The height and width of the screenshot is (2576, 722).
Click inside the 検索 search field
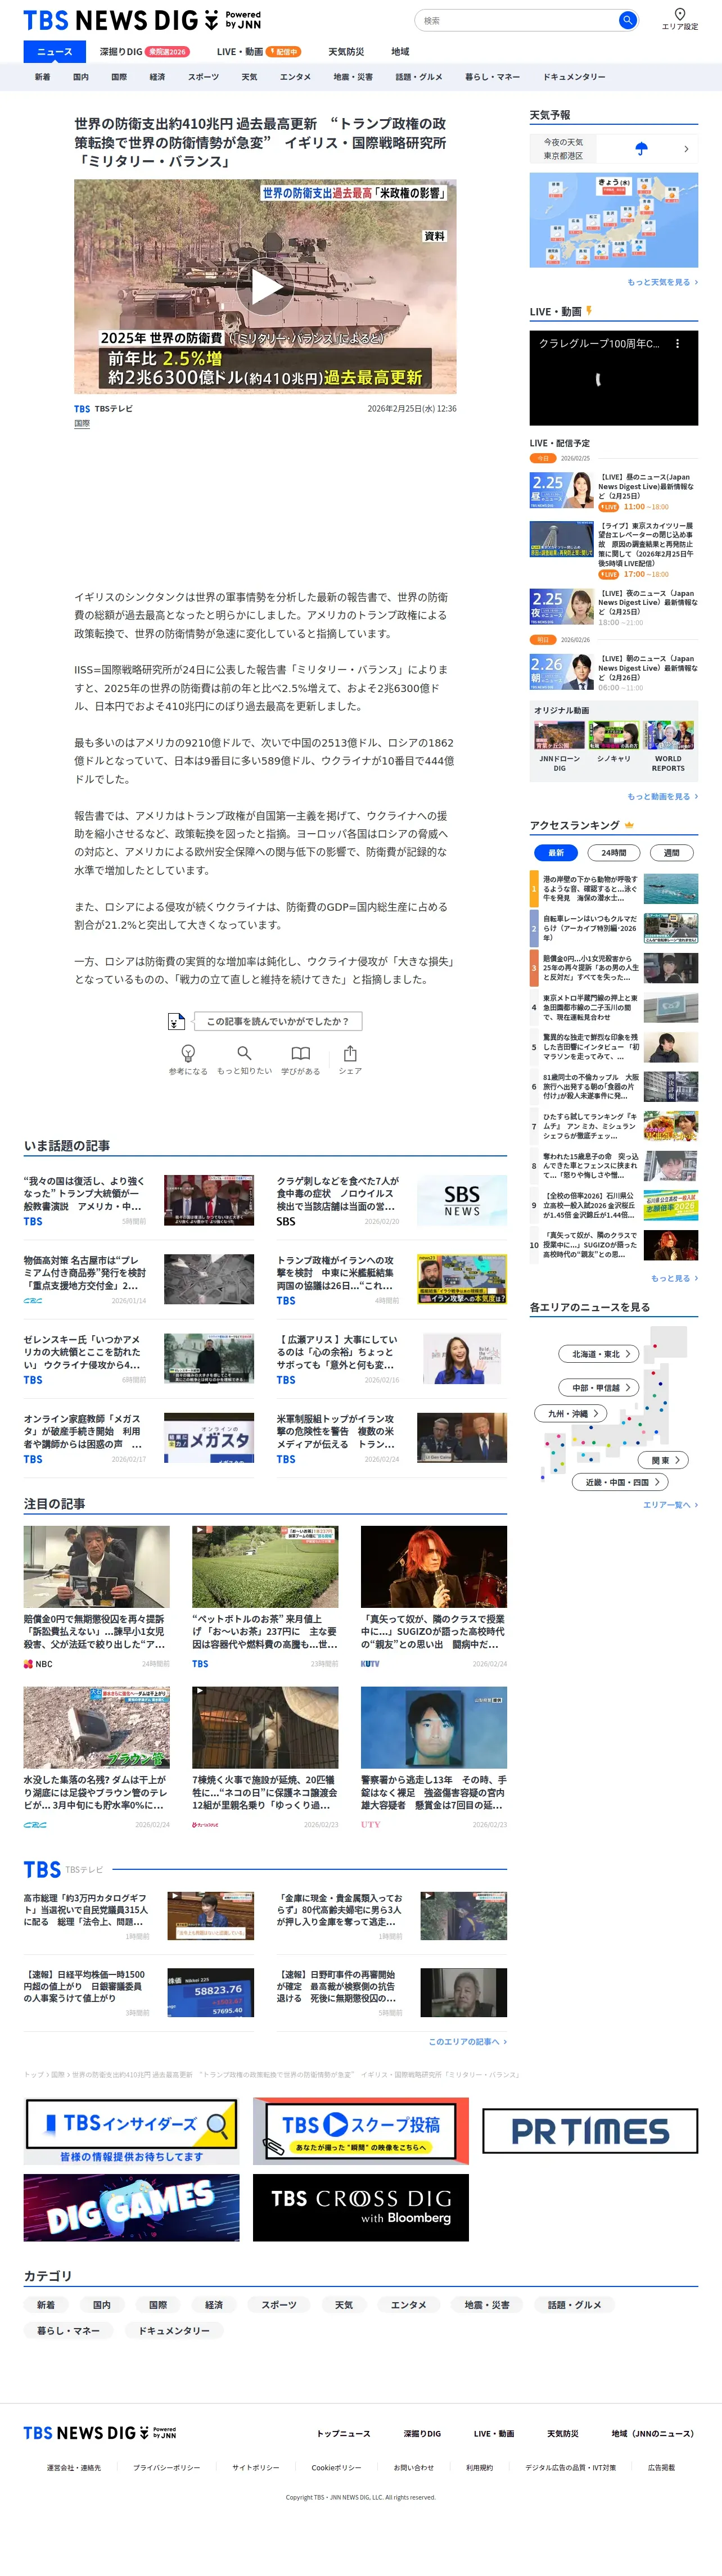pyautogui.click(x=516, y=20)
